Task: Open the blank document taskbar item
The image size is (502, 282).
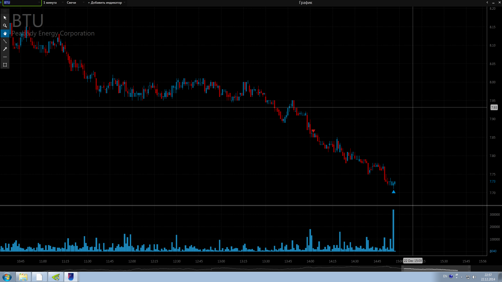Action: tap(39, 277)
